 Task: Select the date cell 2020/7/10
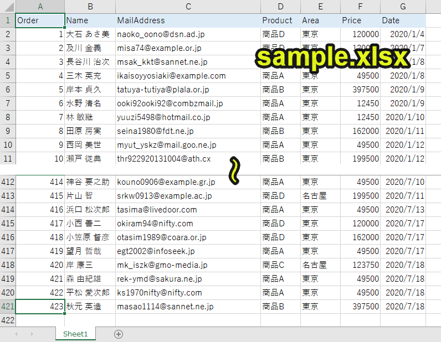click(403, 182)
